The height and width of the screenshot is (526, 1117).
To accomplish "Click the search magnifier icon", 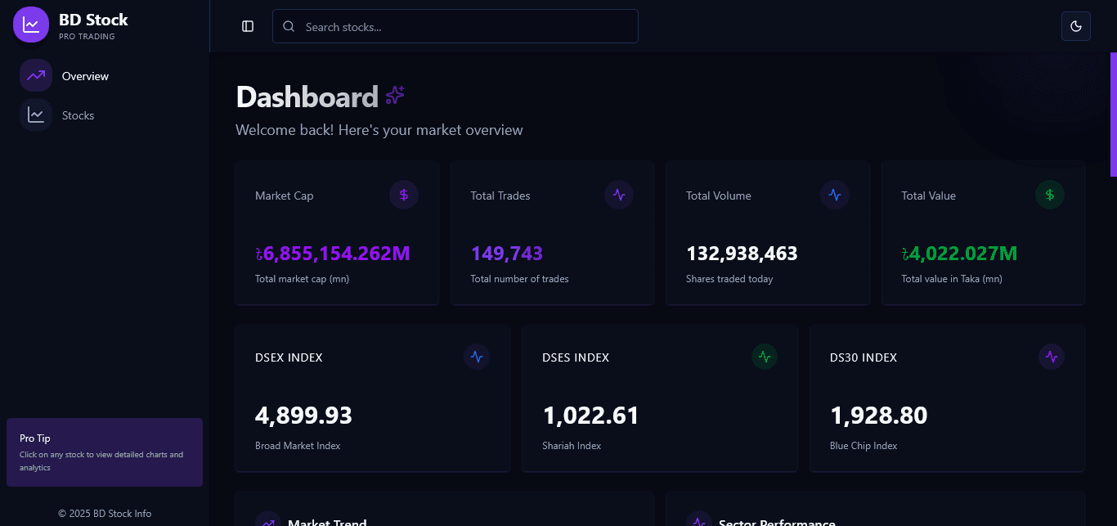I will tap(289, 26).
